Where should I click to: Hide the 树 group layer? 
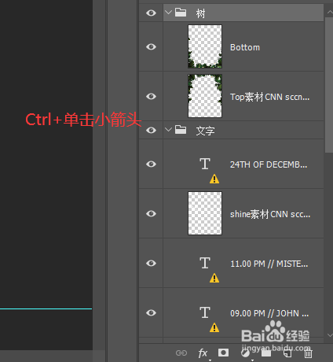point(151,13)
